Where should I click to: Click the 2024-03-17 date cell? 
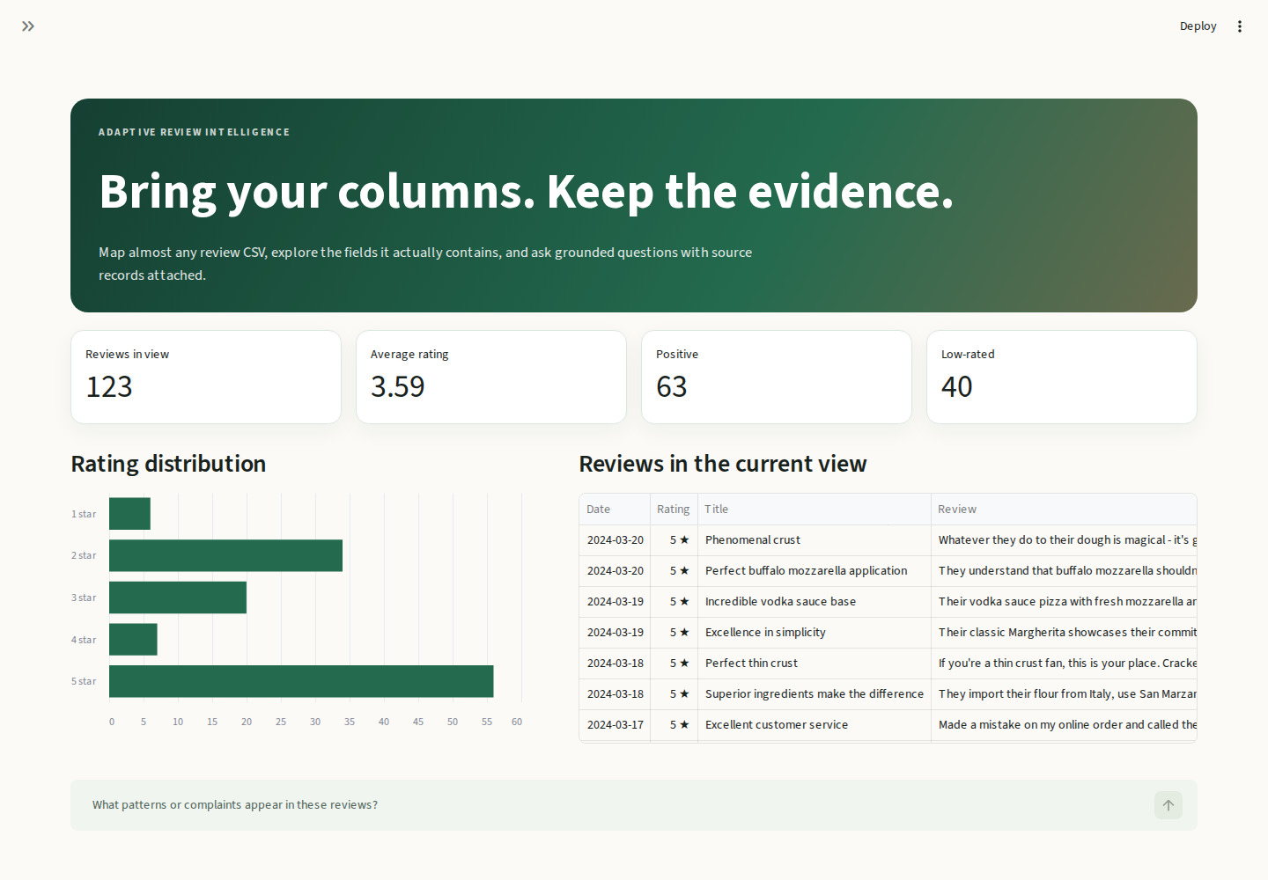(615, 725)
